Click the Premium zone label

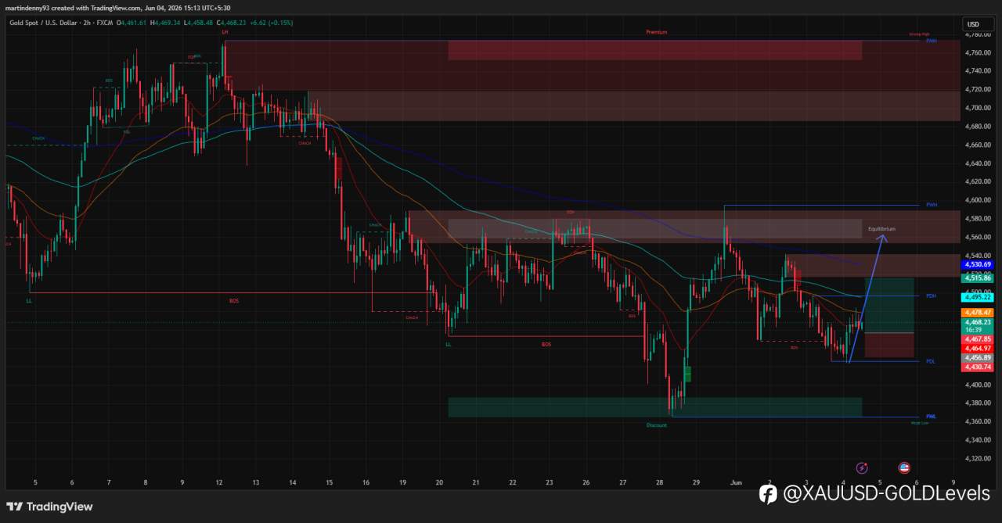point(656,32)
